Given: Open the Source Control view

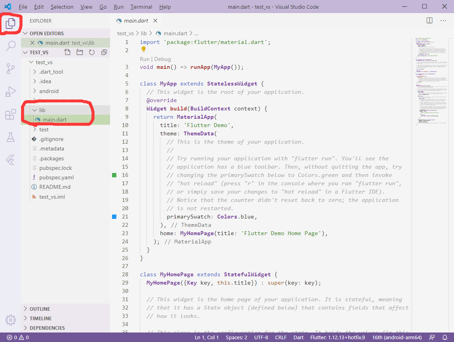Looking at the screenshot, I should coord(10,68).
